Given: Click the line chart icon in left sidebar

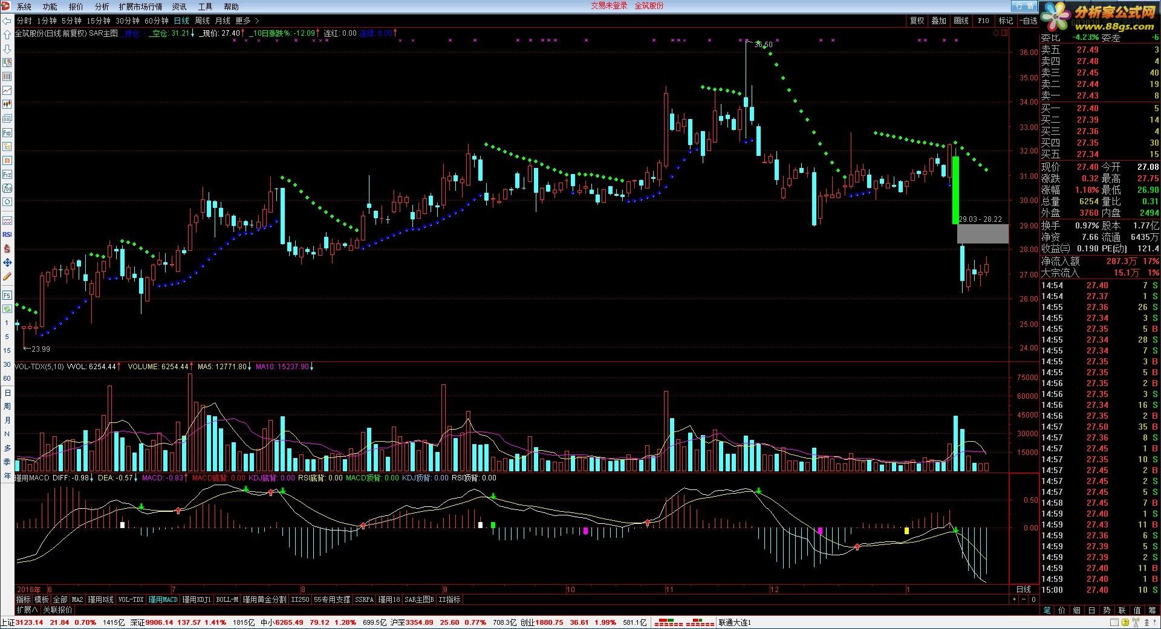Looking at the screenshot, I should pos(7,91).
